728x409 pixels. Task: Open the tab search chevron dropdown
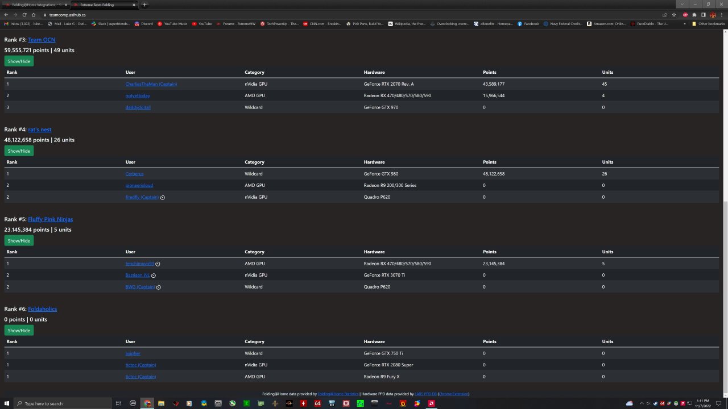[682, 5]
